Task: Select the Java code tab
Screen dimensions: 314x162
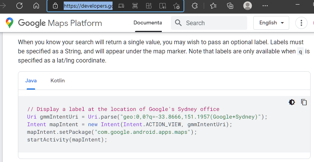Action: tap(31, 80)
